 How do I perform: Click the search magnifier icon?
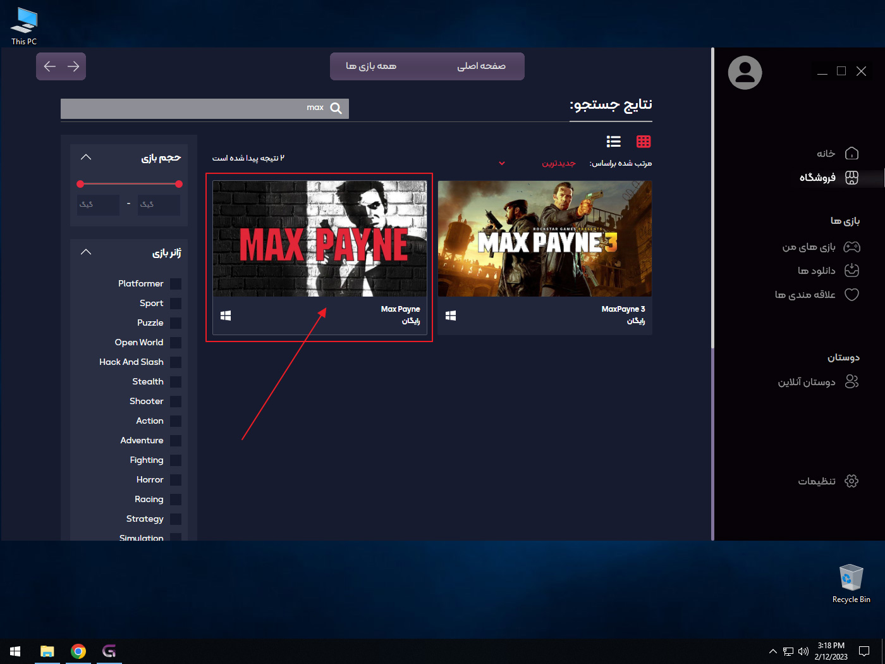336,108
